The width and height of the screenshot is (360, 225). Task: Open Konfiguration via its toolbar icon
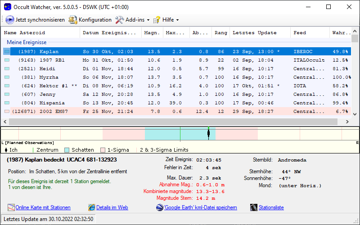73,20
